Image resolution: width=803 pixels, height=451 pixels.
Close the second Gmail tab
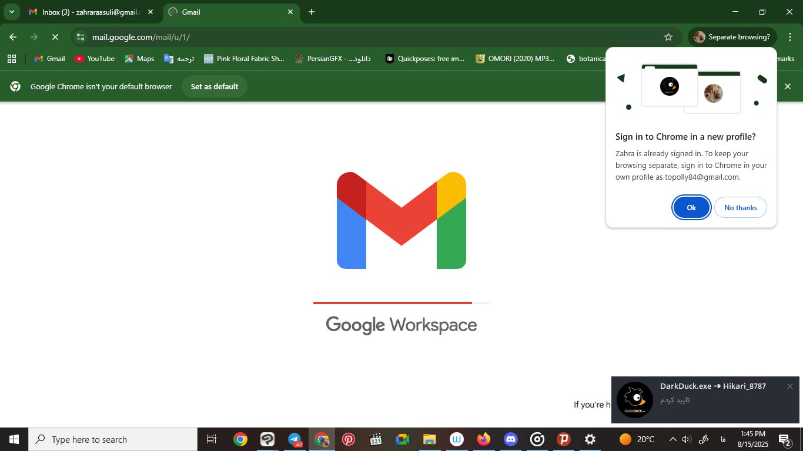pos(290,12)
